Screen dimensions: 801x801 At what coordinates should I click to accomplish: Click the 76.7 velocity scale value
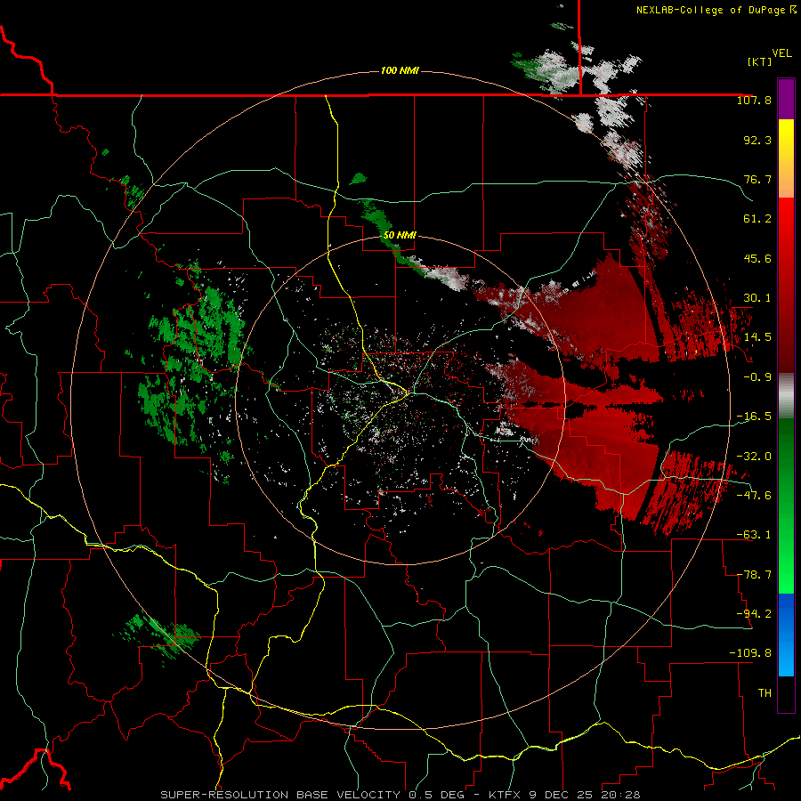pyautogui.click(x=757, y=179)
